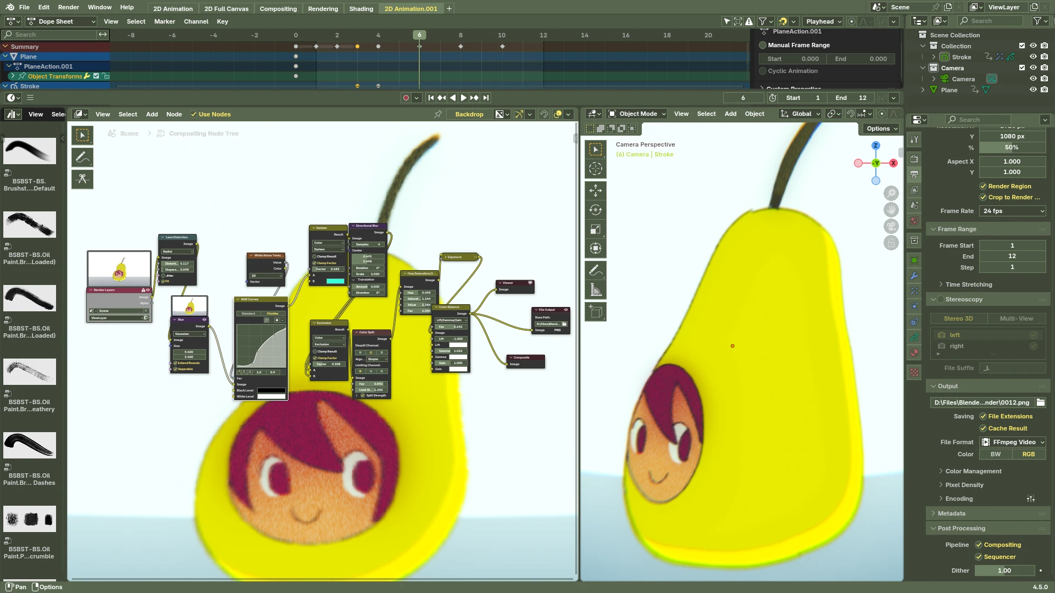Image resolution: width=1055 pixels, height=593 pixels.
Task: Disable the Render Region checkbox
Action: coord(983,186)
